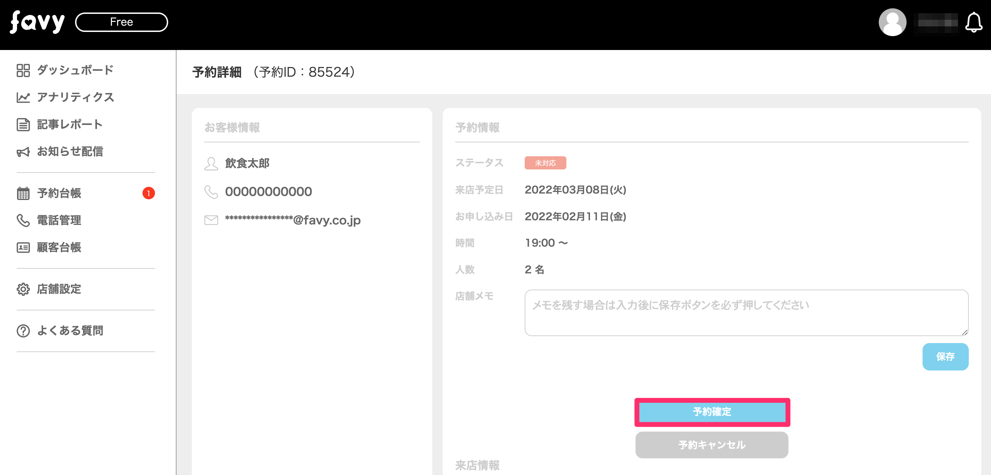Click the 保存 button

pyautogui.click(x=945, y=357)
